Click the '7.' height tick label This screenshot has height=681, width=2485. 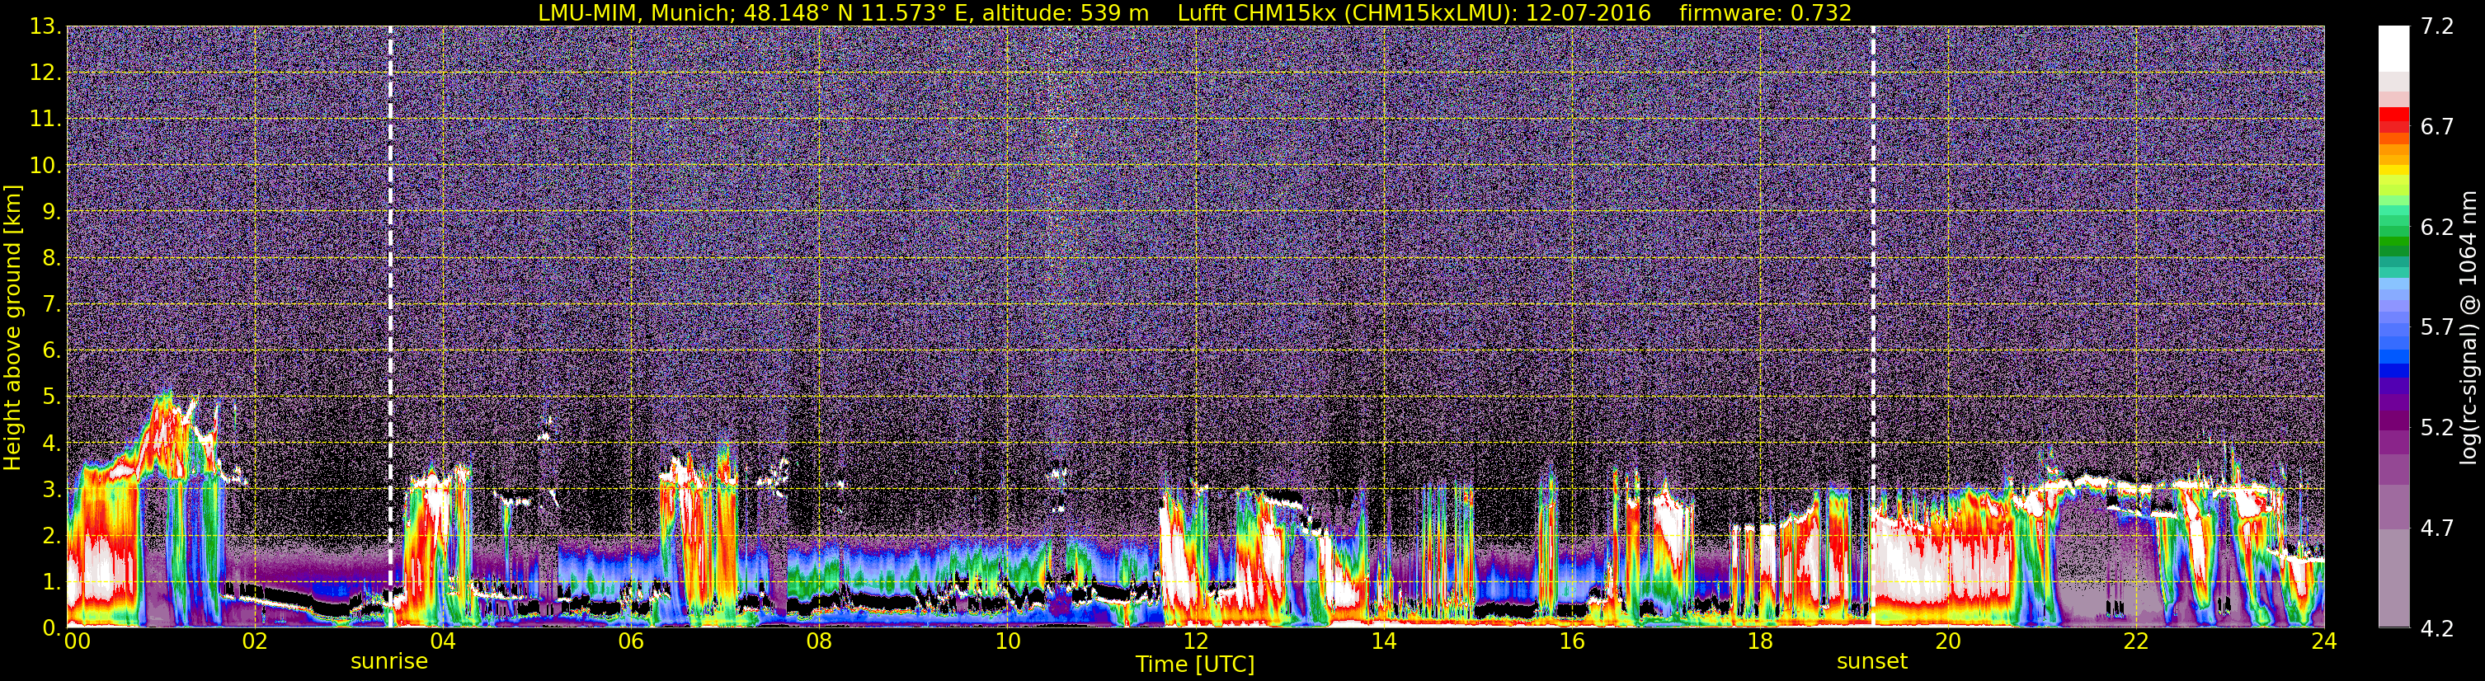pyautogui.click(x=51, y=304)
